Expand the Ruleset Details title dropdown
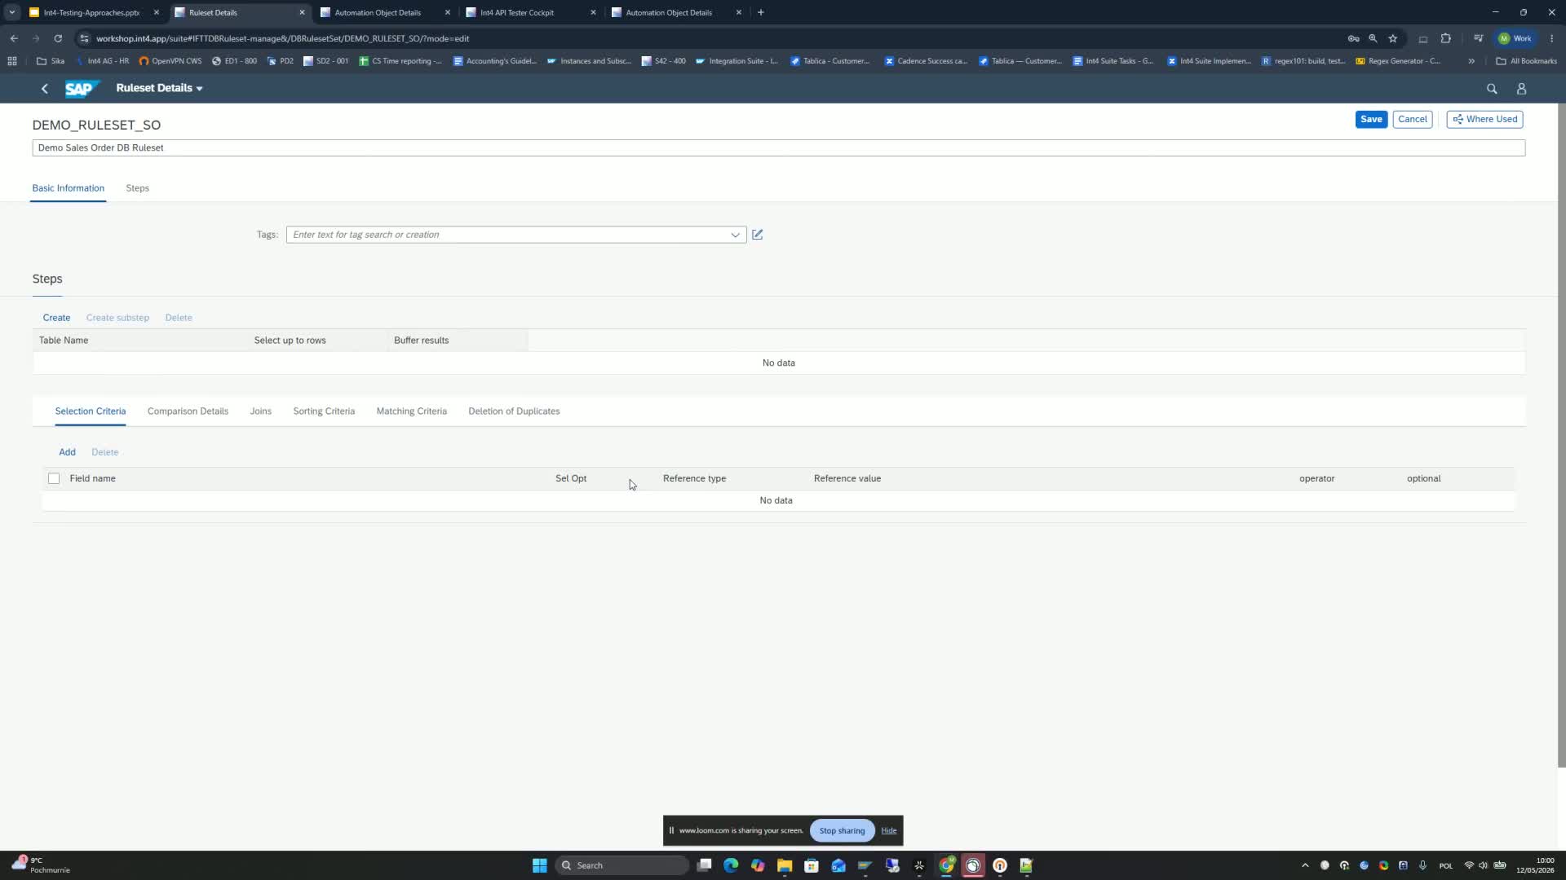Screen dimensions: 1566x880 [x=199, y=88]
